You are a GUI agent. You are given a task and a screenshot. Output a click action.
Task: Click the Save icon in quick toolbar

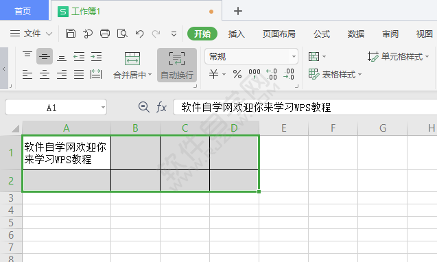71,34
